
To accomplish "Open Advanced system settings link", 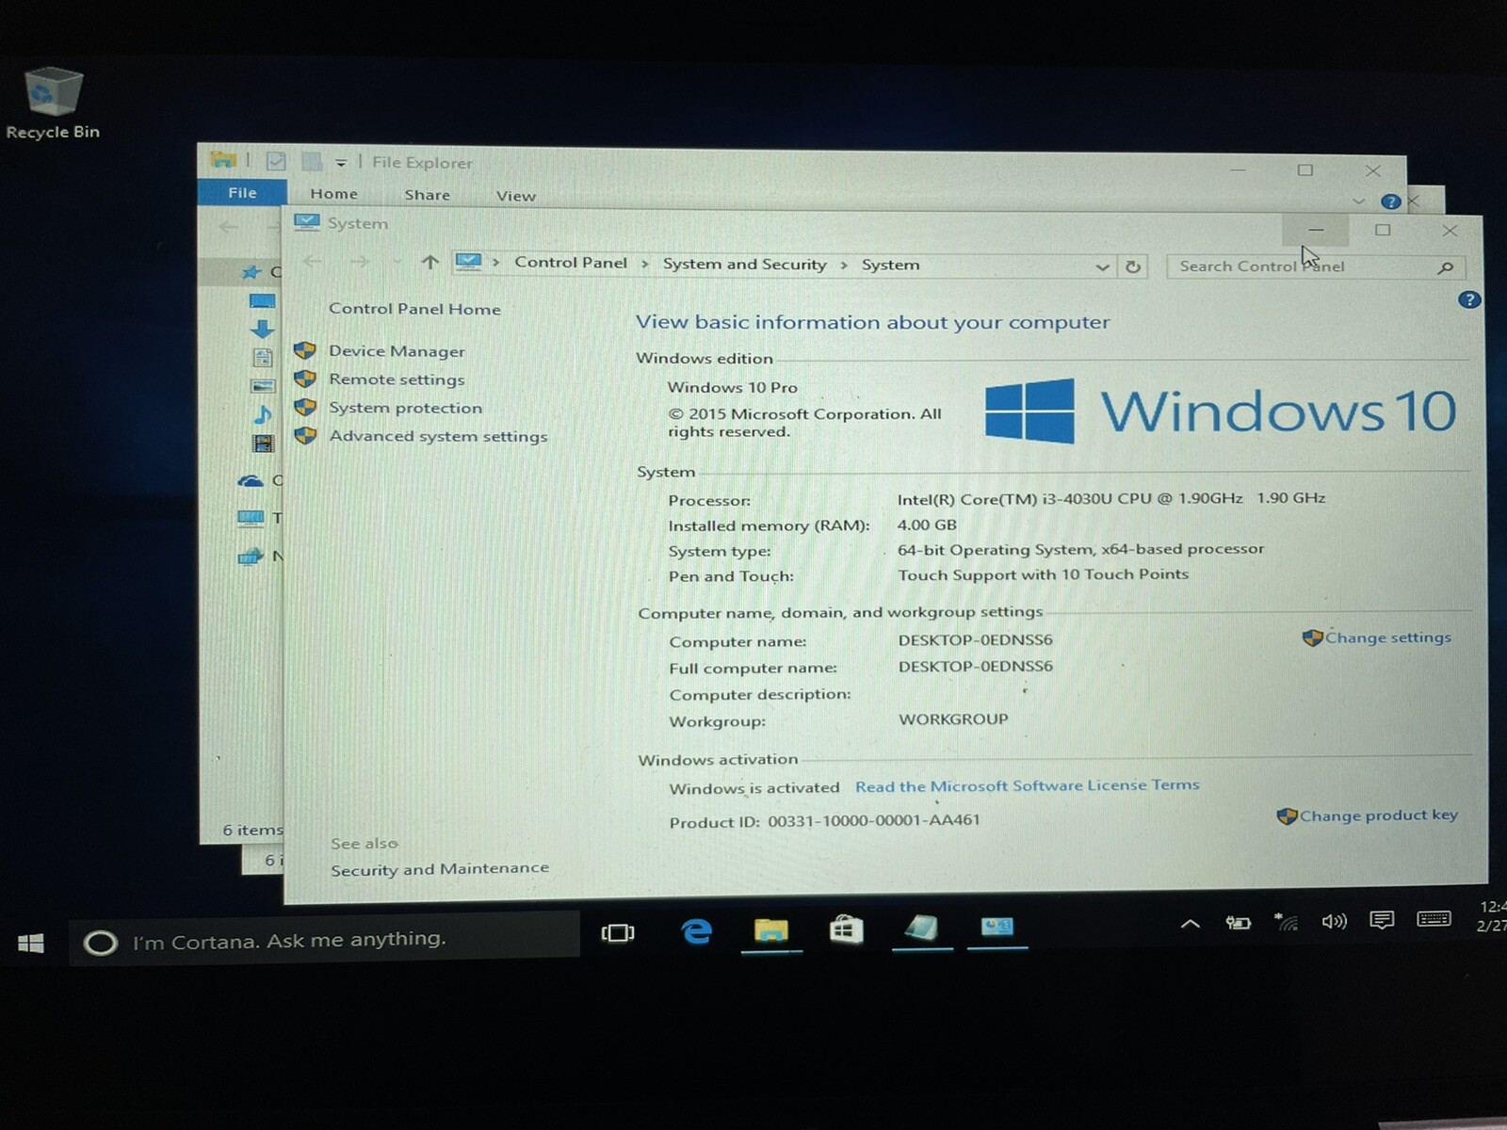I will click(x=438, y=436).
